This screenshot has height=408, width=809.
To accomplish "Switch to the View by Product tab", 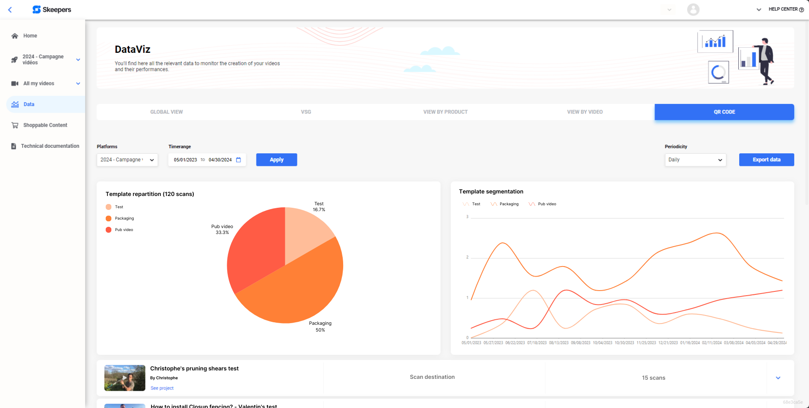I will click(445, 112).
